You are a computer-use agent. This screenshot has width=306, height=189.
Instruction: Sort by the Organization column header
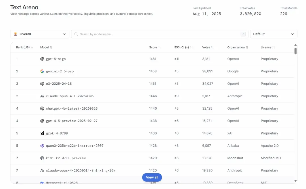(238, 47)
